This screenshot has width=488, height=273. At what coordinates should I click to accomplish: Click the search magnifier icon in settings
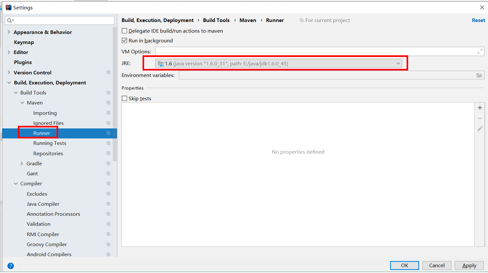click(x=10, y=20)
